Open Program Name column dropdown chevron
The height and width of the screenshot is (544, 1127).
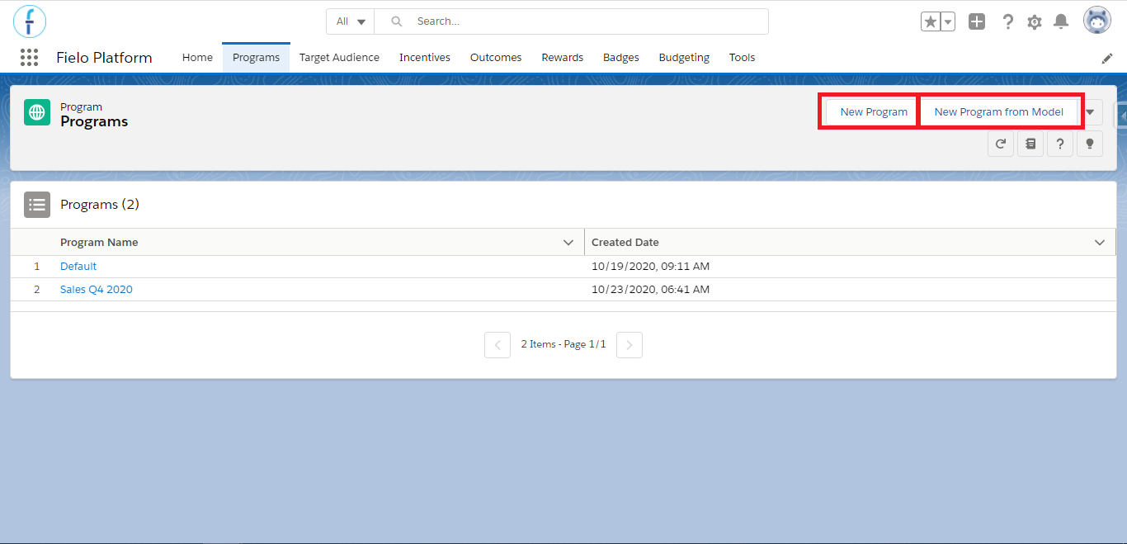click(568, 243)
